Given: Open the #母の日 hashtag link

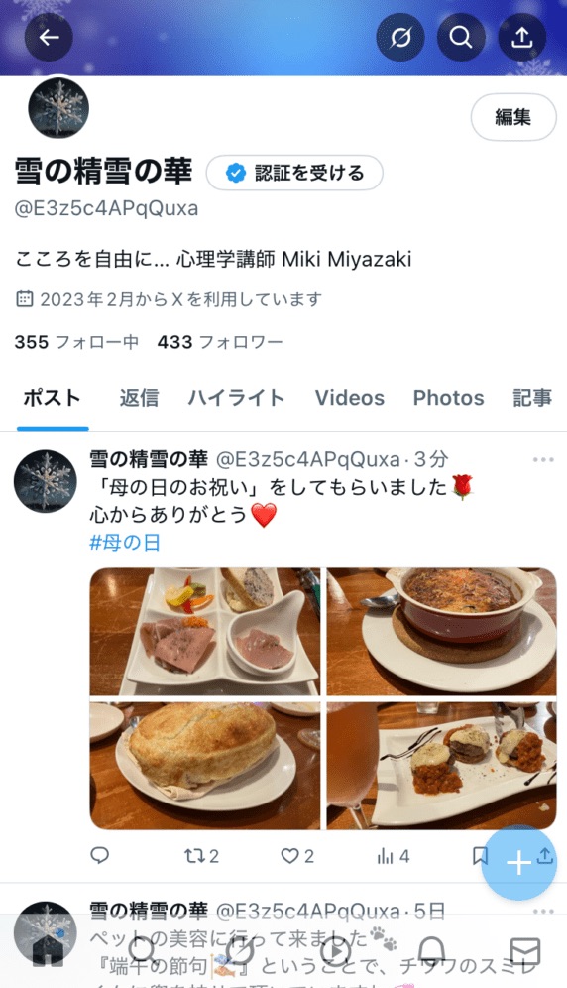Looking at the screenshot, I should pyautogui.click(x=125, y=542).
